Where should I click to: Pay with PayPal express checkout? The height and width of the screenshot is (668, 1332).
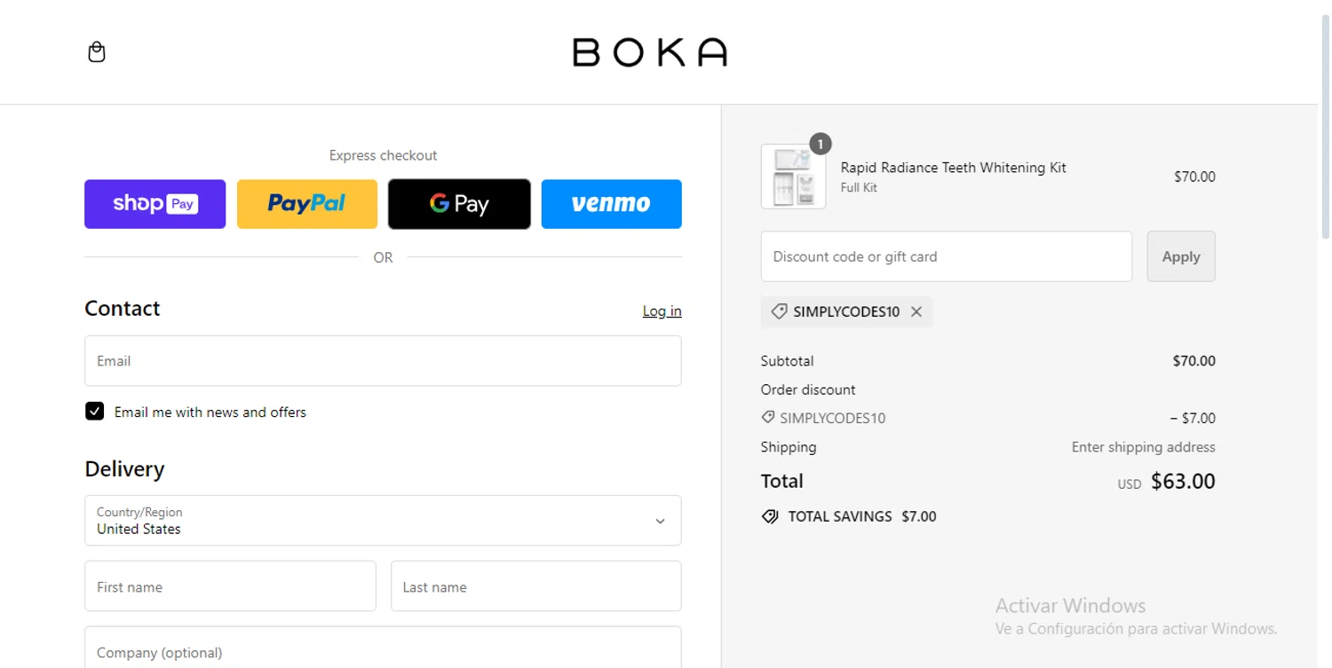tap(307, 204)
